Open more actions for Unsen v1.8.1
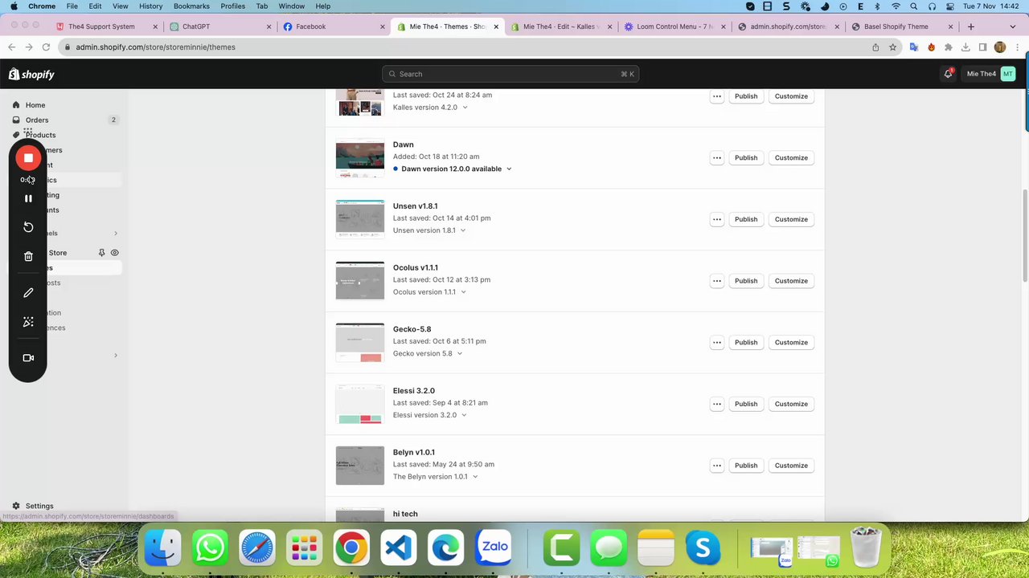The height and width of the screenshot is (578, 1029). pos(716,219)
